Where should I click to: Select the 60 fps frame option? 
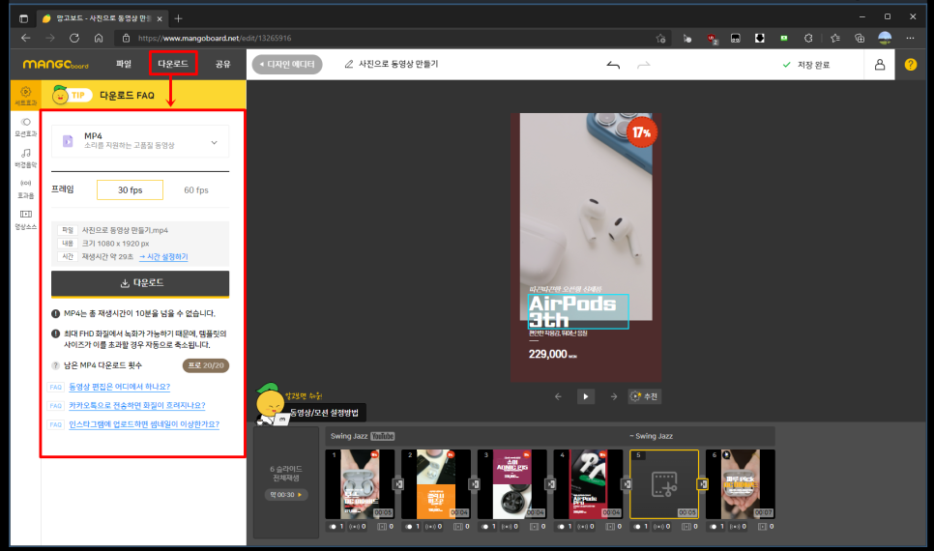coord(196,190)
